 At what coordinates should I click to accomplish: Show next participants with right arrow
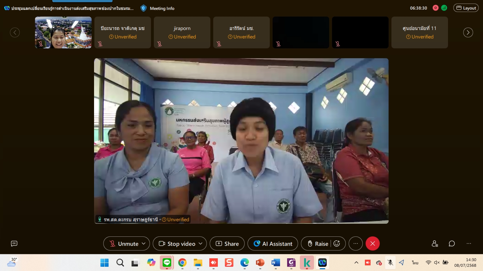point(468,32)
